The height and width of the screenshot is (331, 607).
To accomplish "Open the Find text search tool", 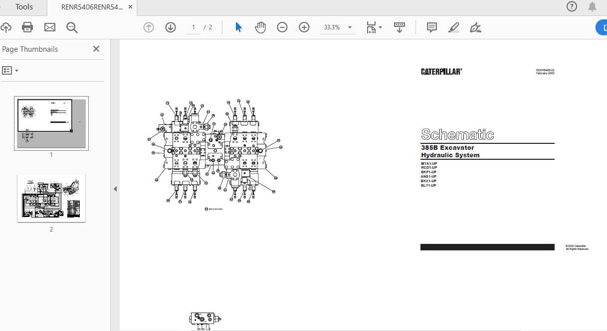I will coord(72,27).
